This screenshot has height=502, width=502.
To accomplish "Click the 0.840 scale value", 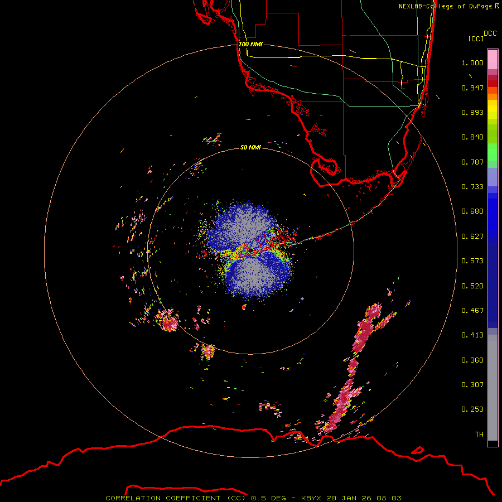I will (x=472, y=137).
